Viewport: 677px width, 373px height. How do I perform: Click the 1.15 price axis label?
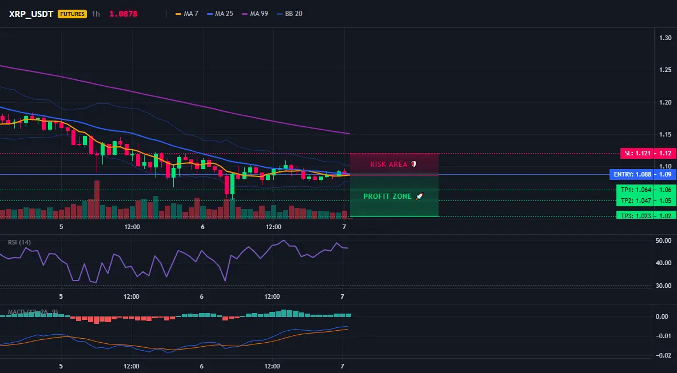click(665, 135)
